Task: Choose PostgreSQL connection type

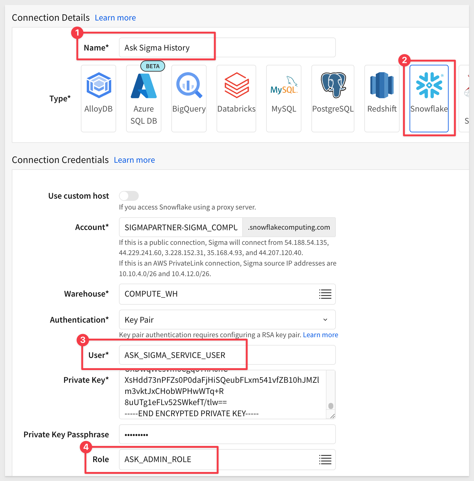Action: point(333,99)
